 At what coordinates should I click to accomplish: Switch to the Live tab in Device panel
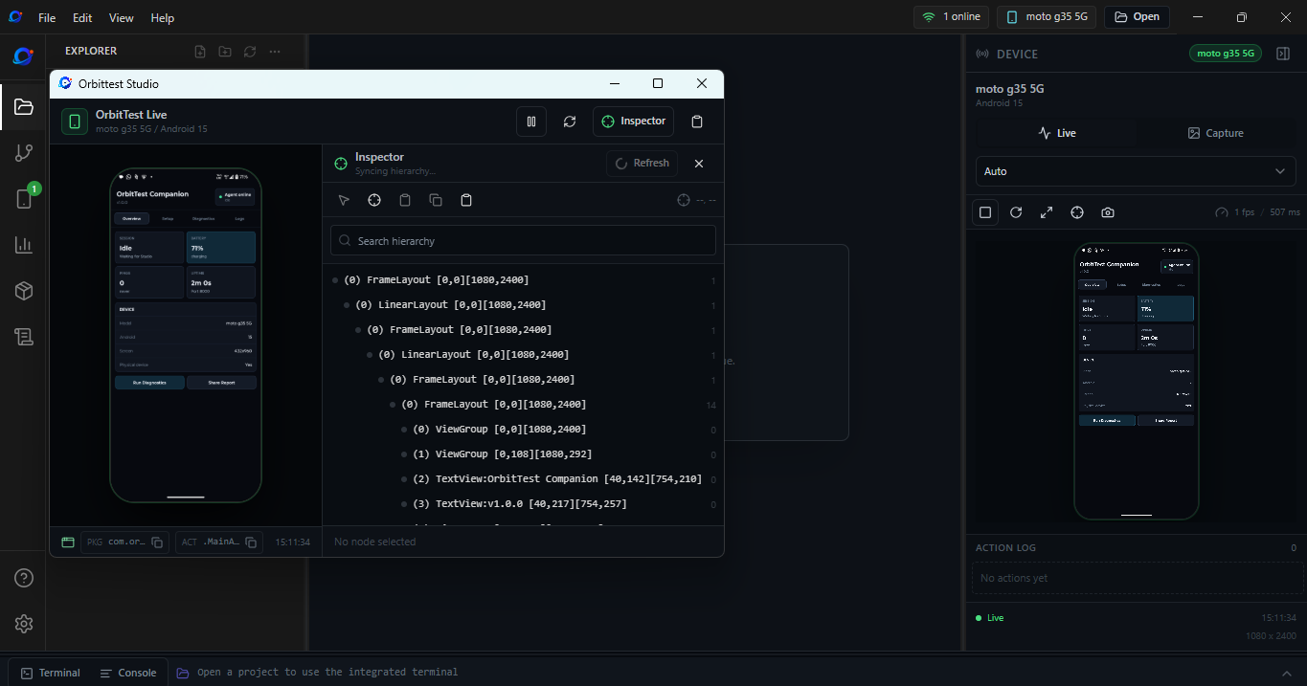[x=1057, y=133]
